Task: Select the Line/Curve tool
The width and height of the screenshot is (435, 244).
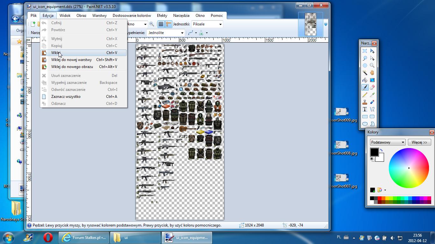Action: coord(372,109)
